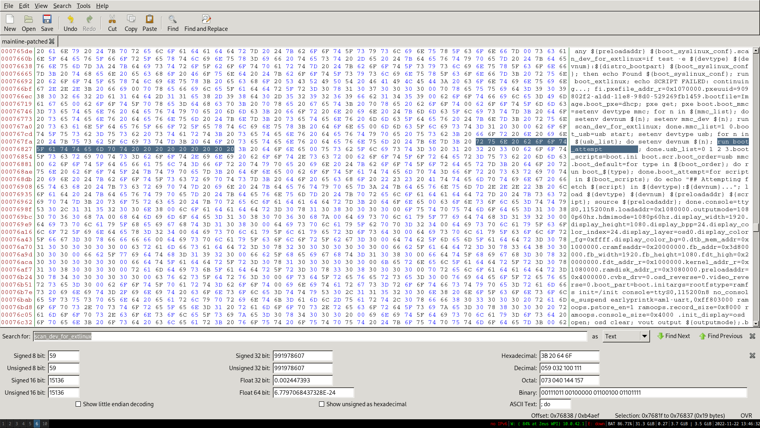
Task: Open the Find tool
Action: pos(173,23)
